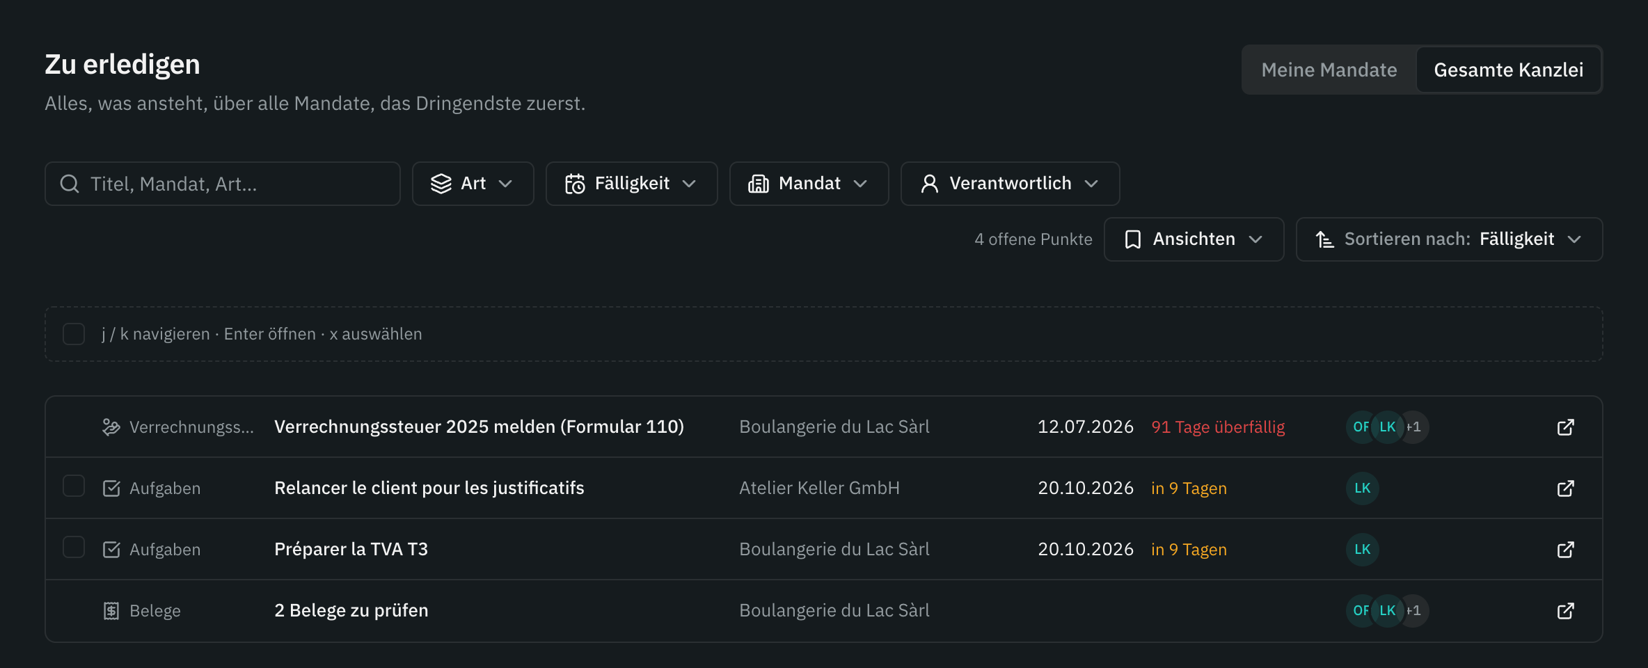The height and width of the screenshot is (668, 1648).
Task: Click the 4 offene Punkte count
Action: (x=1033, y=239)
